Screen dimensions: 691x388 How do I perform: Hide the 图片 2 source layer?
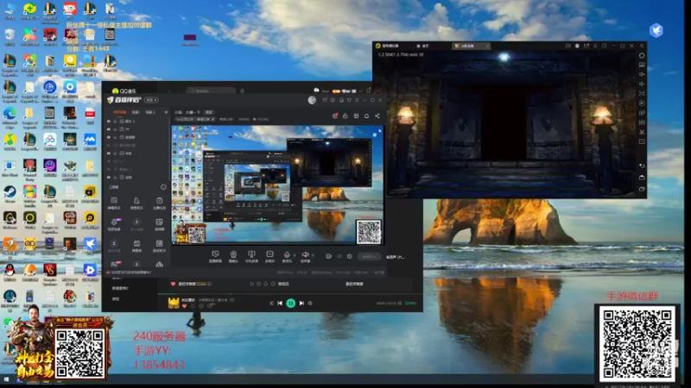(x=109, y=121)
